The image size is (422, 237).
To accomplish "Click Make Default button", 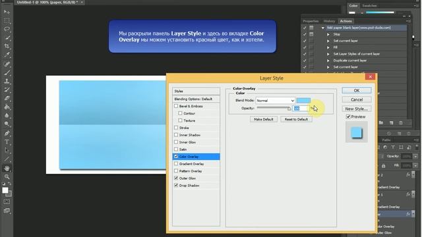I will pyautogui.click(x=264, y=119).
